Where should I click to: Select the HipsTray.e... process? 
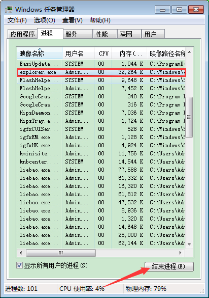101,121
